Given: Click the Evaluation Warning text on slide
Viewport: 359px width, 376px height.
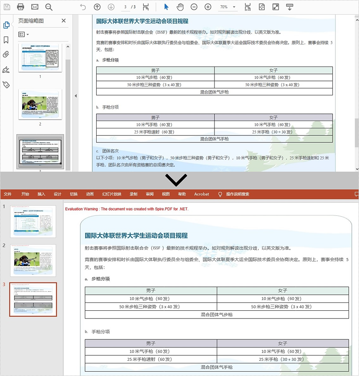Looking at the screenshot, I should [x=127, y=209].
